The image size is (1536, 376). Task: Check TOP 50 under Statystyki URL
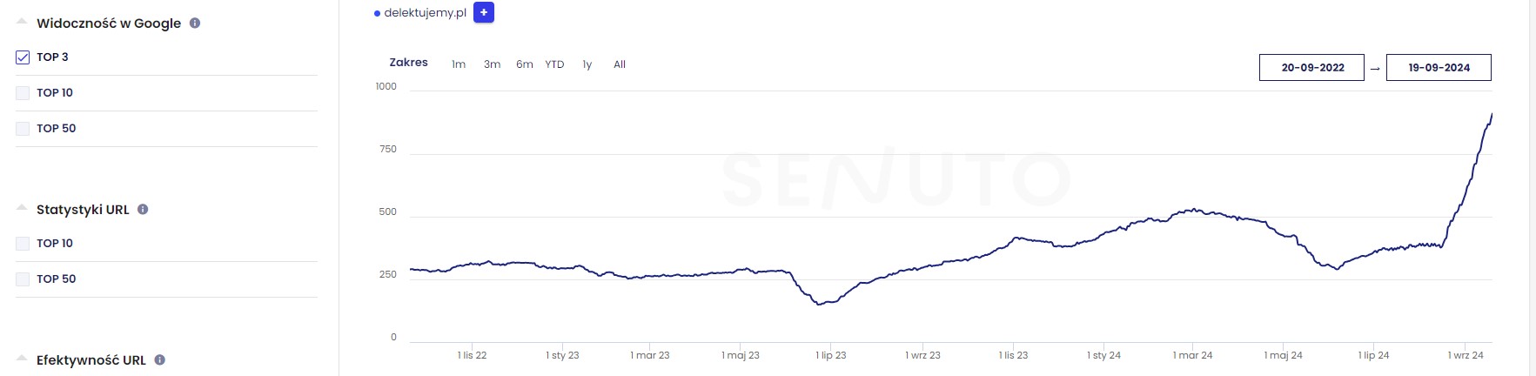point(23,279)
